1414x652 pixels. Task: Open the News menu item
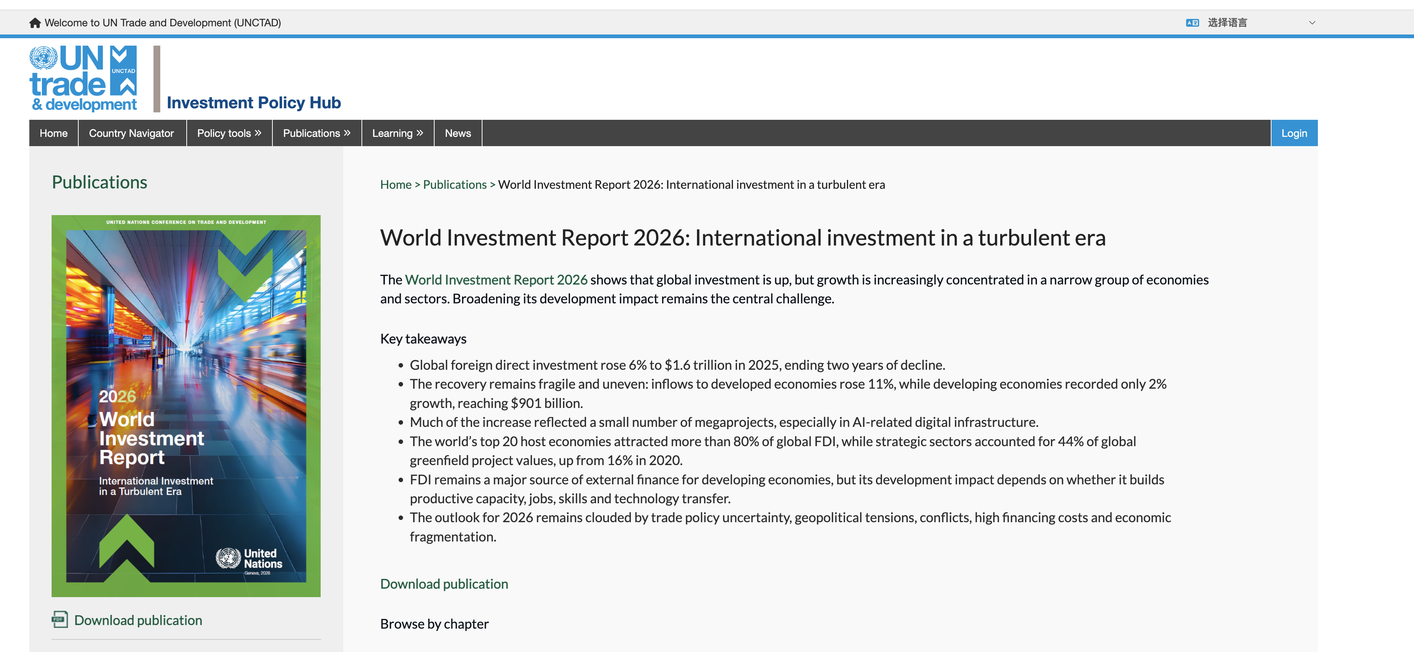[x=458, y=133]
